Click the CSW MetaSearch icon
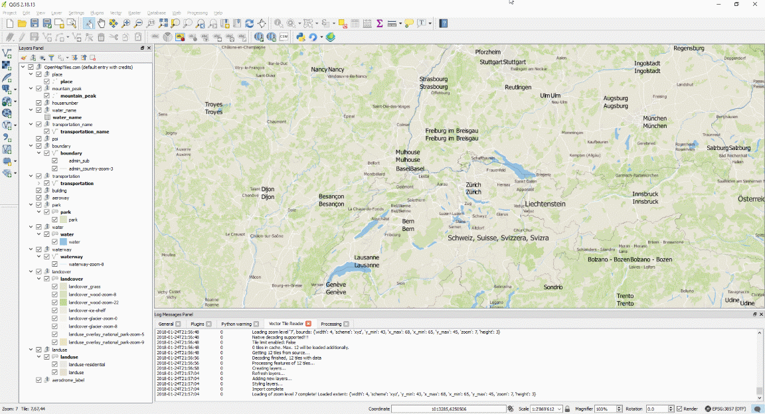 pyautogui.click(x=284, y=37)
